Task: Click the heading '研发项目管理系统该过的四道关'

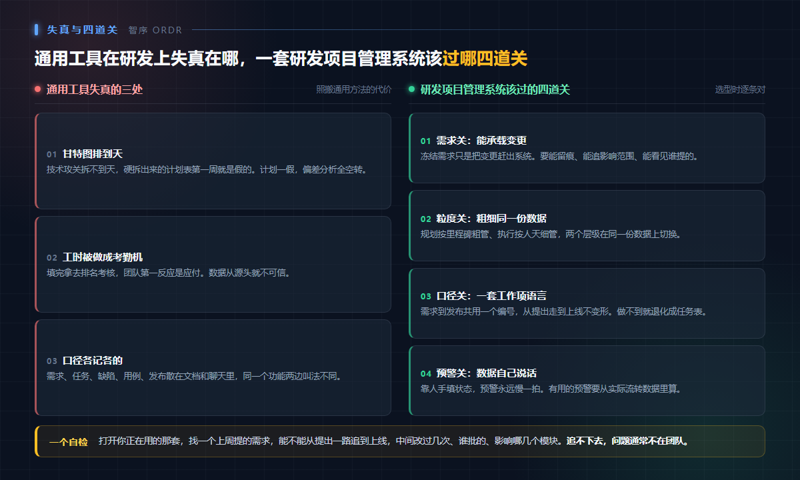Action: pos(495,89)
